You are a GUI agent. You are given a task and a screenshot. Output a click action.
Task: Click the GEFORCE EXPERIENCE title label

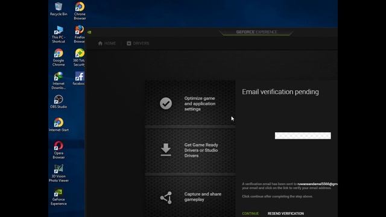click(x=256, y=32)
